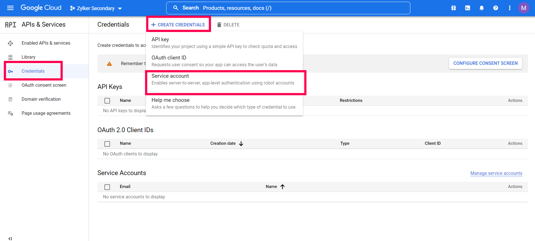Click the Page usage agreements icon
Viewport: 535px width, 241px height.
click(10, 113)
